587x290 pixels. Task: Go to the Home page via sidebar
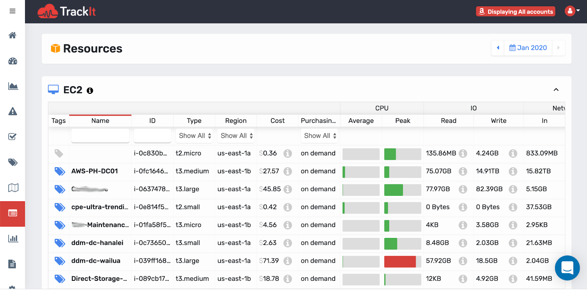point(12,35)
